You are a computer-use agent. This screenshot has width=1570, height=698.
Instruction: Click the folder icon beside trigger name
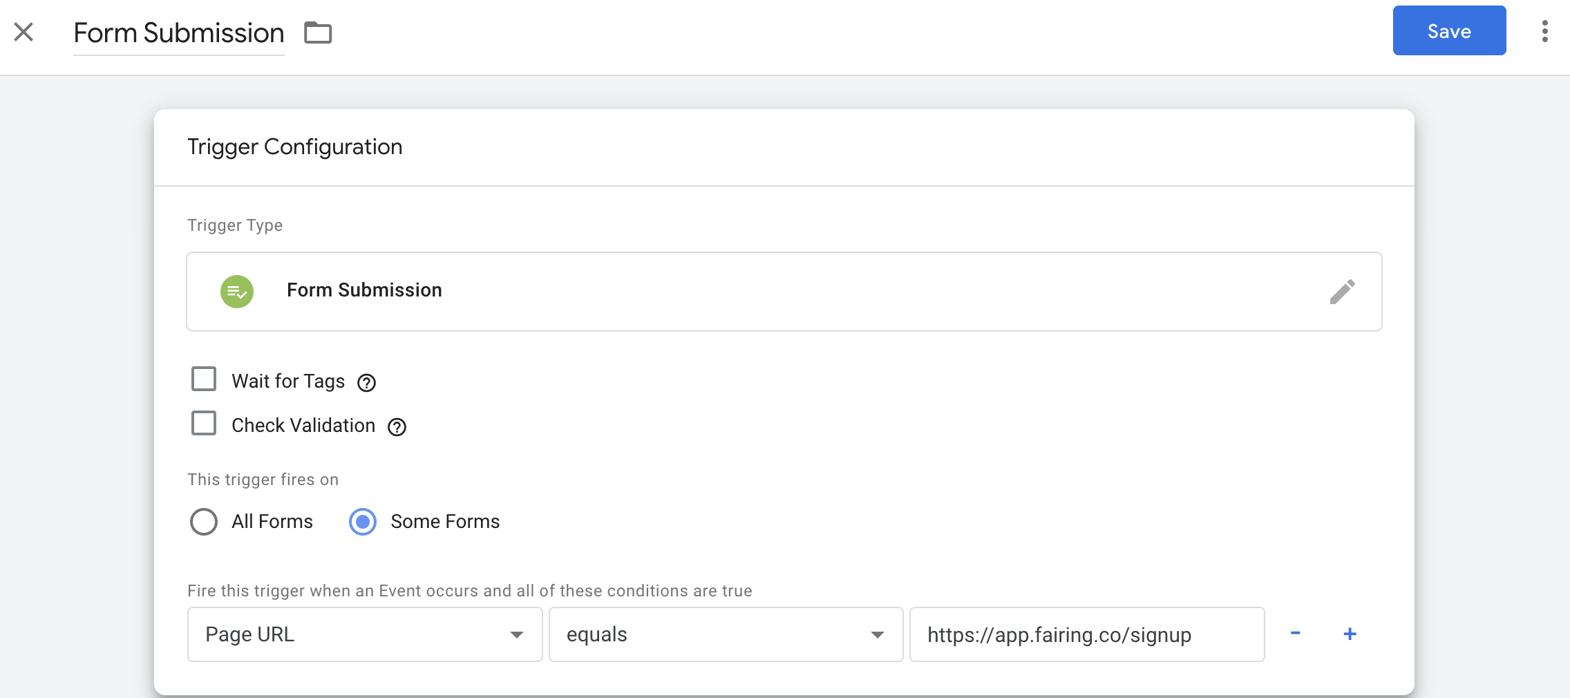318,32
